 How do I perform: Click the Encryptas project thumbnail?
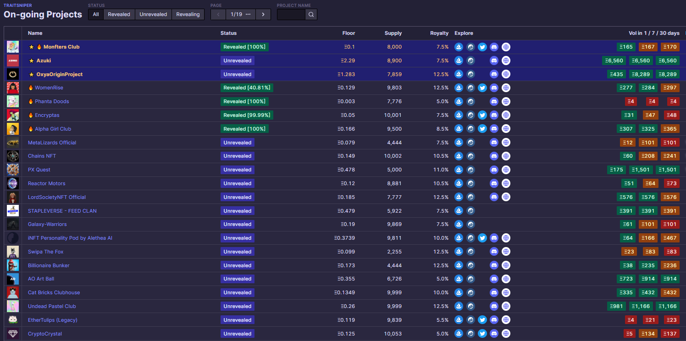(x=13, y=115)
